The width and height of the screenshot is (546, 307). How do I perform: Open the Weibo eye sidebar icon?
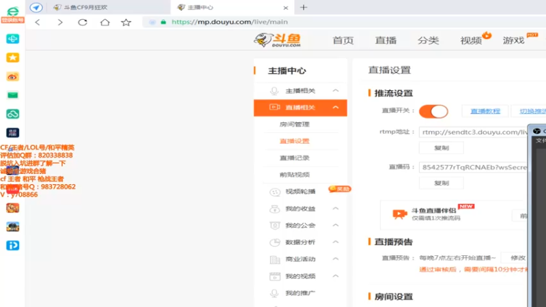coord(12,76)
